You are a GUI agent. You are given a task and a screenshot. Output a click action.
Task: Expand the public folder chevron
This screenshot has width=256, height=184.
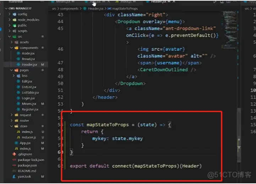pos(10,25)
